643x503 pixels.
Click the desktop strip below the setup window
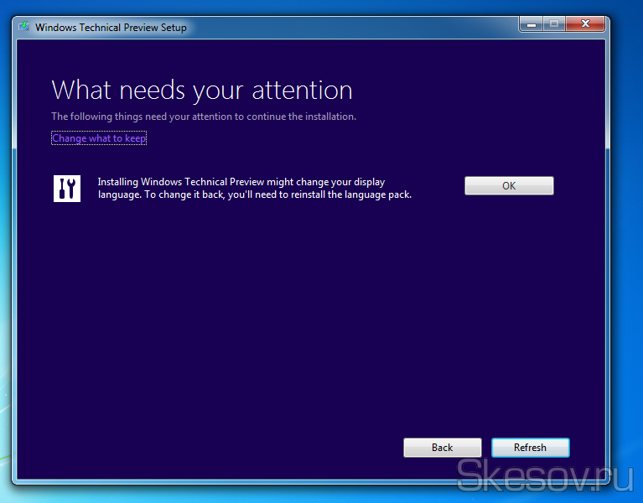click(251, 494)
